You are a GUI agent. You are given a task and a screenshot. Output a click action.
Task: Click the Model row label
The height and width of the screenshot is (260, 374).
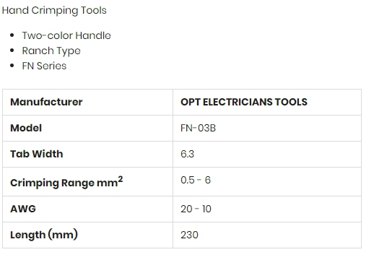tap(26, 128)
